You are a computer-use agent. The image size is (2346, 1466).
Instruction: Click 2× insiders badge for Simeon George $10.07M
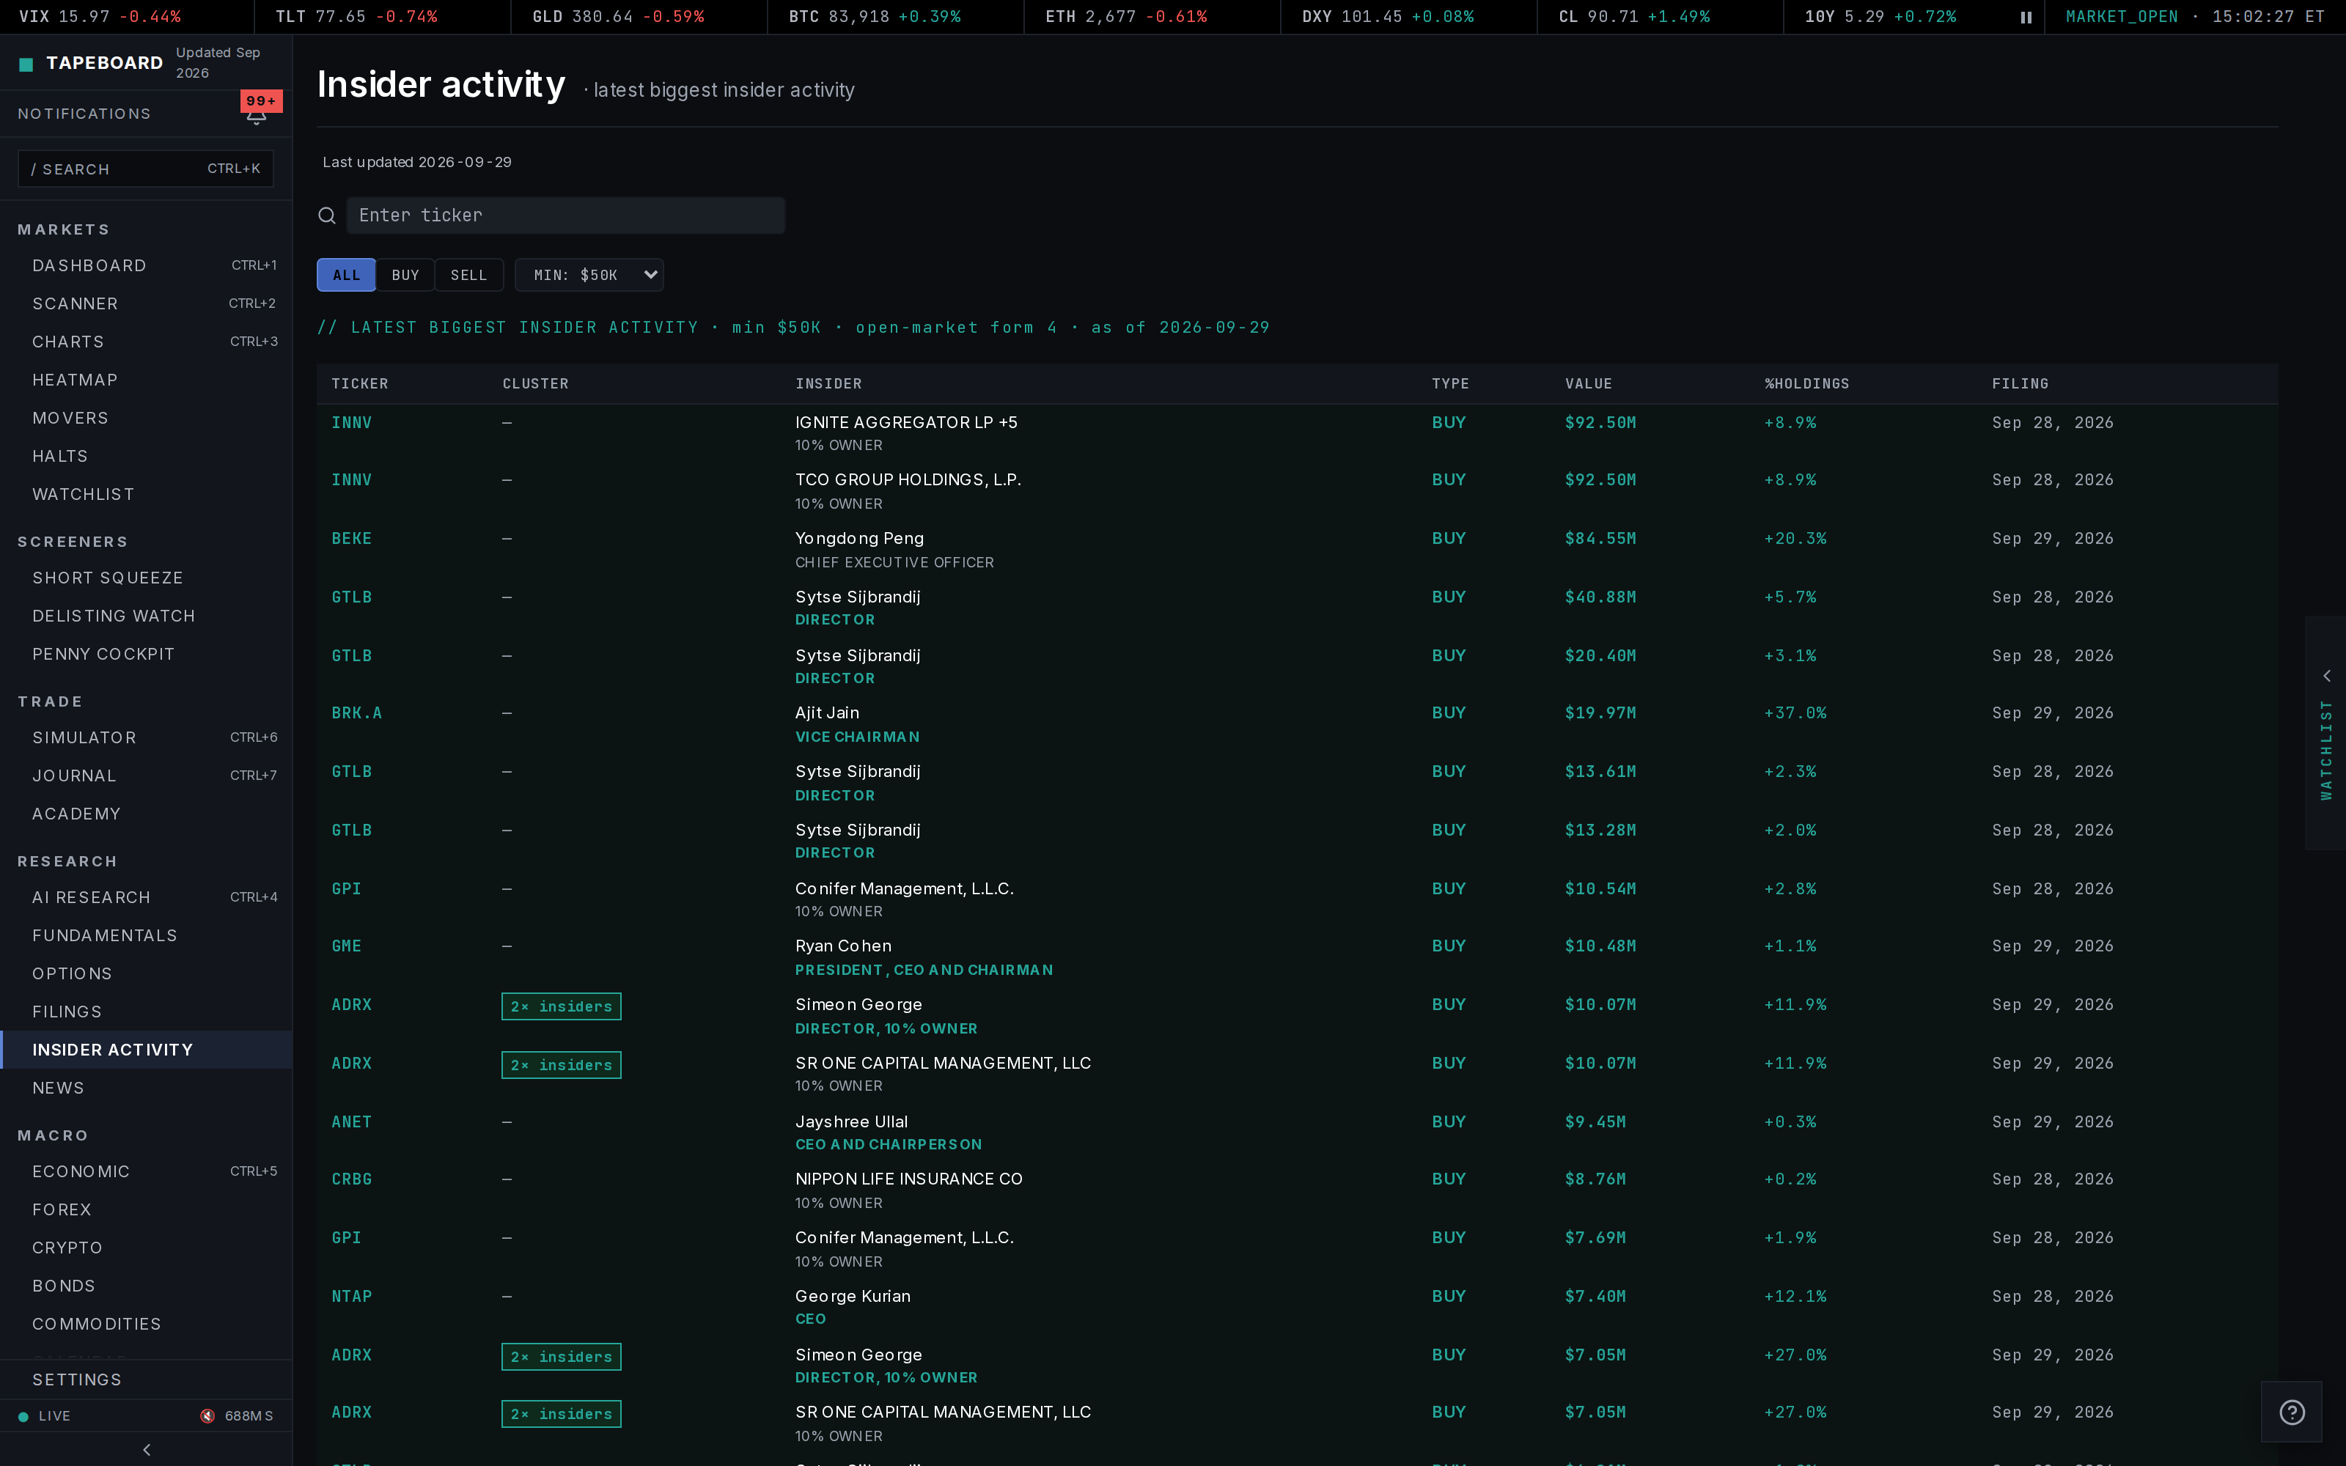(562, 1006)
